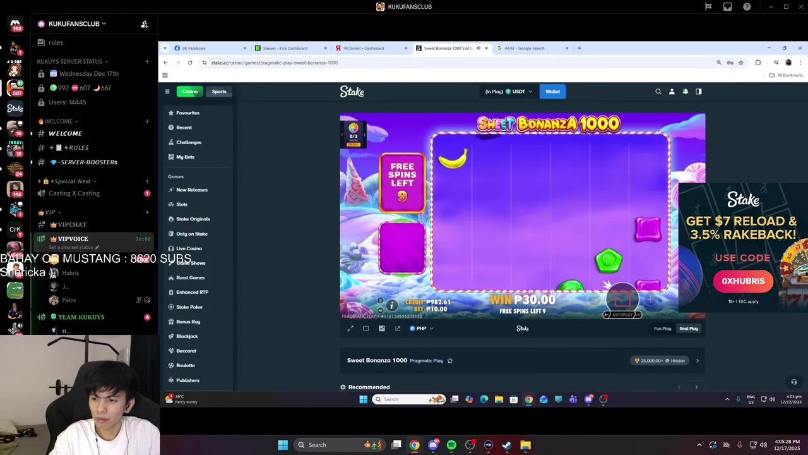This screenshot has height=455, width=808.
Task: Toggle the Stake chat side panel icon
Action: [x=698, y=92]
